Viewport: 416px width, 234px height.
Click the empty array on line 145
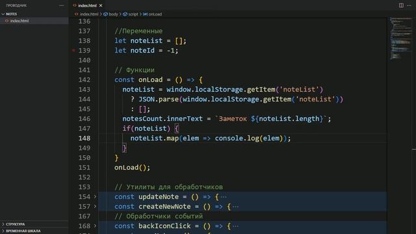click(142, 109)
